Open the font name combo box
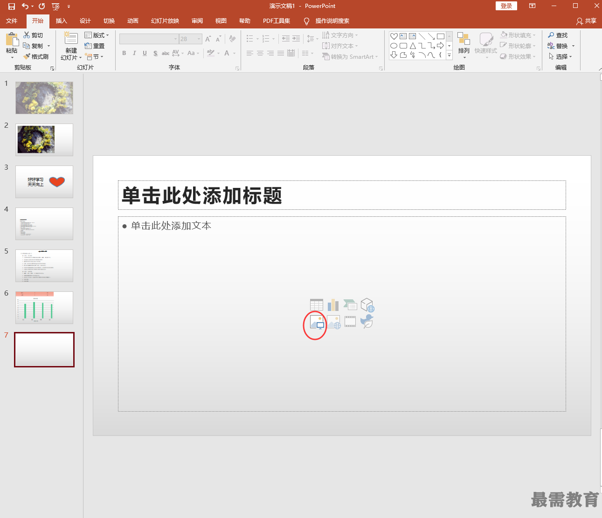The image size is (602, 518). pyautogui.click(x=149, y=39)
